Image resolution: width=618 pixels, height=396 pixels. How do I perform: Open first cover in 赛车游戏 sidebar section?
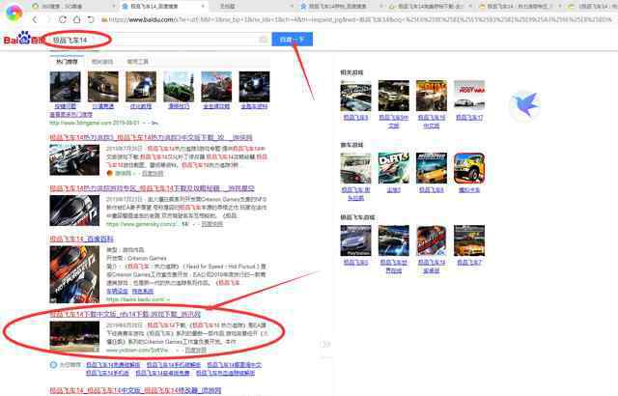pyautogui.click(x=355, y=168)
